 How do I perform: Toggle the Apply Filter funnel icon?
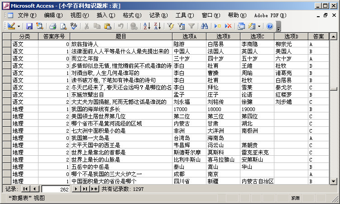pyautogui.click(x=192, y=26)
